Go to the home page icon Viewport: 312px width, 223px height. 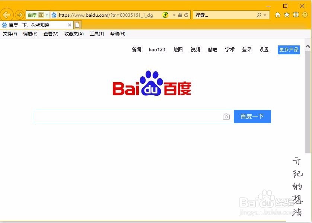tap(278, 15)
